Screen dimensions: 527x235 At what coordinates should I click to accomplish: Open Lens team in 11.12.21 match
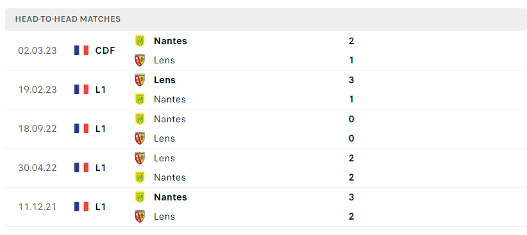tap(164, 216)
